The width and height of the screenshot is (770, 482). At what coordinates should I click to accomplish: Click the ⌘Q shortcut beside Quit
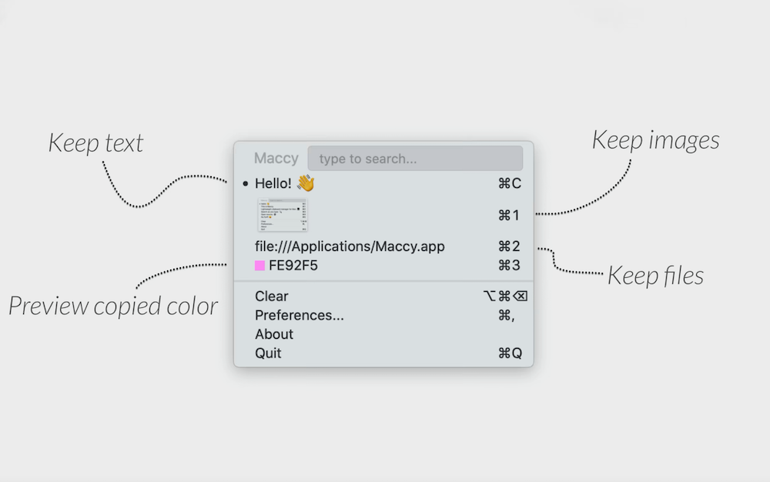[x=510, y=353]
